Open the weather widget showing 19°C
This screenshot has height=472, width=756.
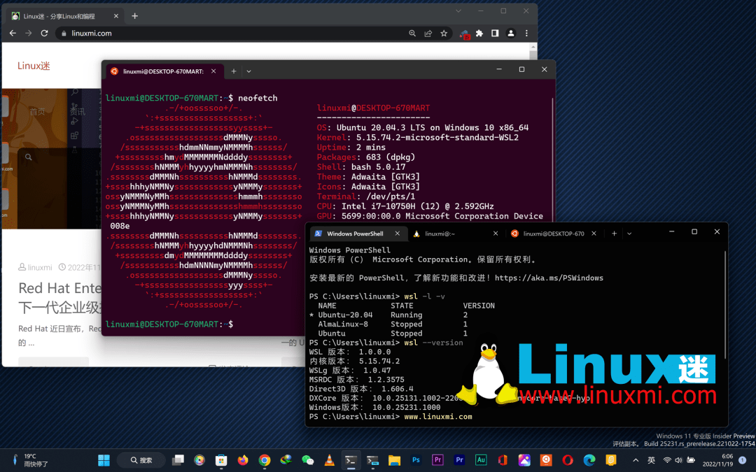point(30,460)
